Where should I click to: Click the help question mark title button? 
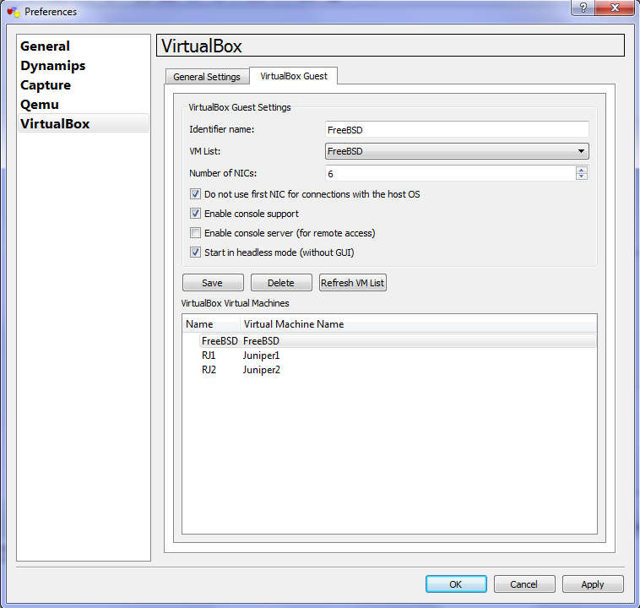coord(583,8)
